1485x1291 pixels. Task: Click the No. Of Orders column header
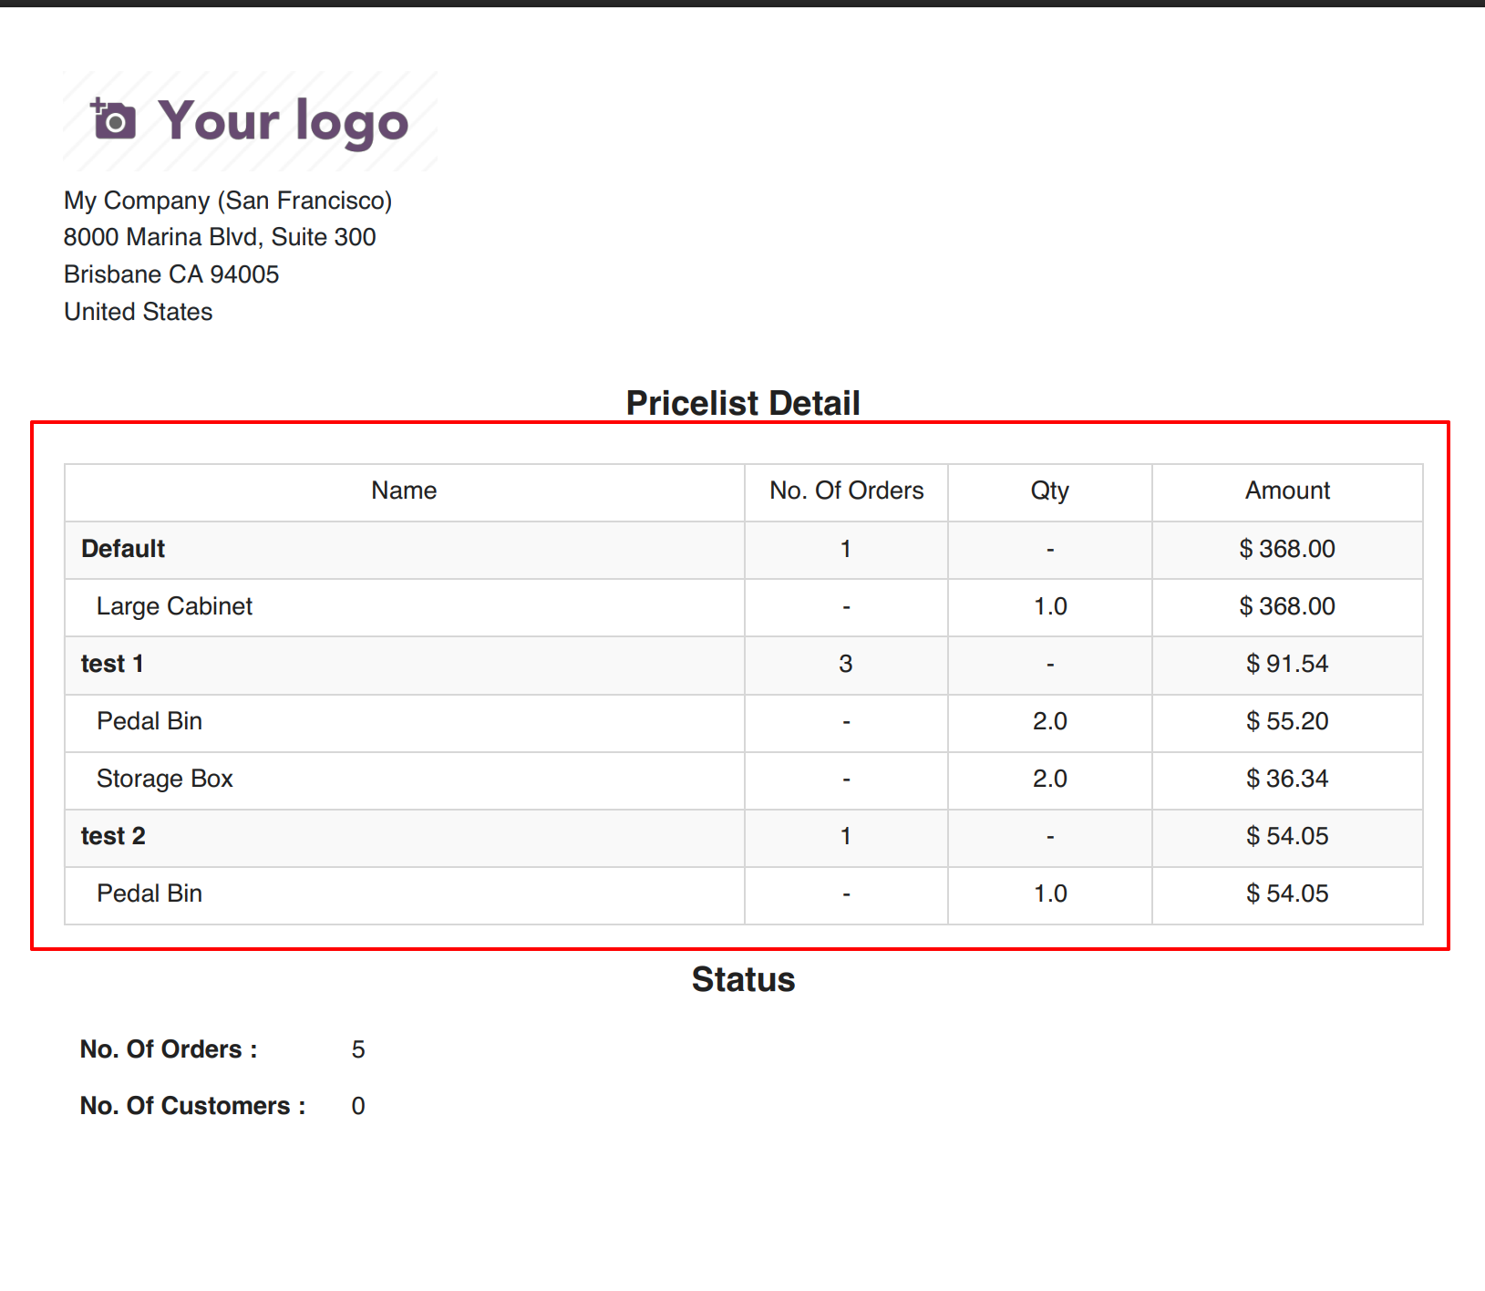tap(846, 491)
